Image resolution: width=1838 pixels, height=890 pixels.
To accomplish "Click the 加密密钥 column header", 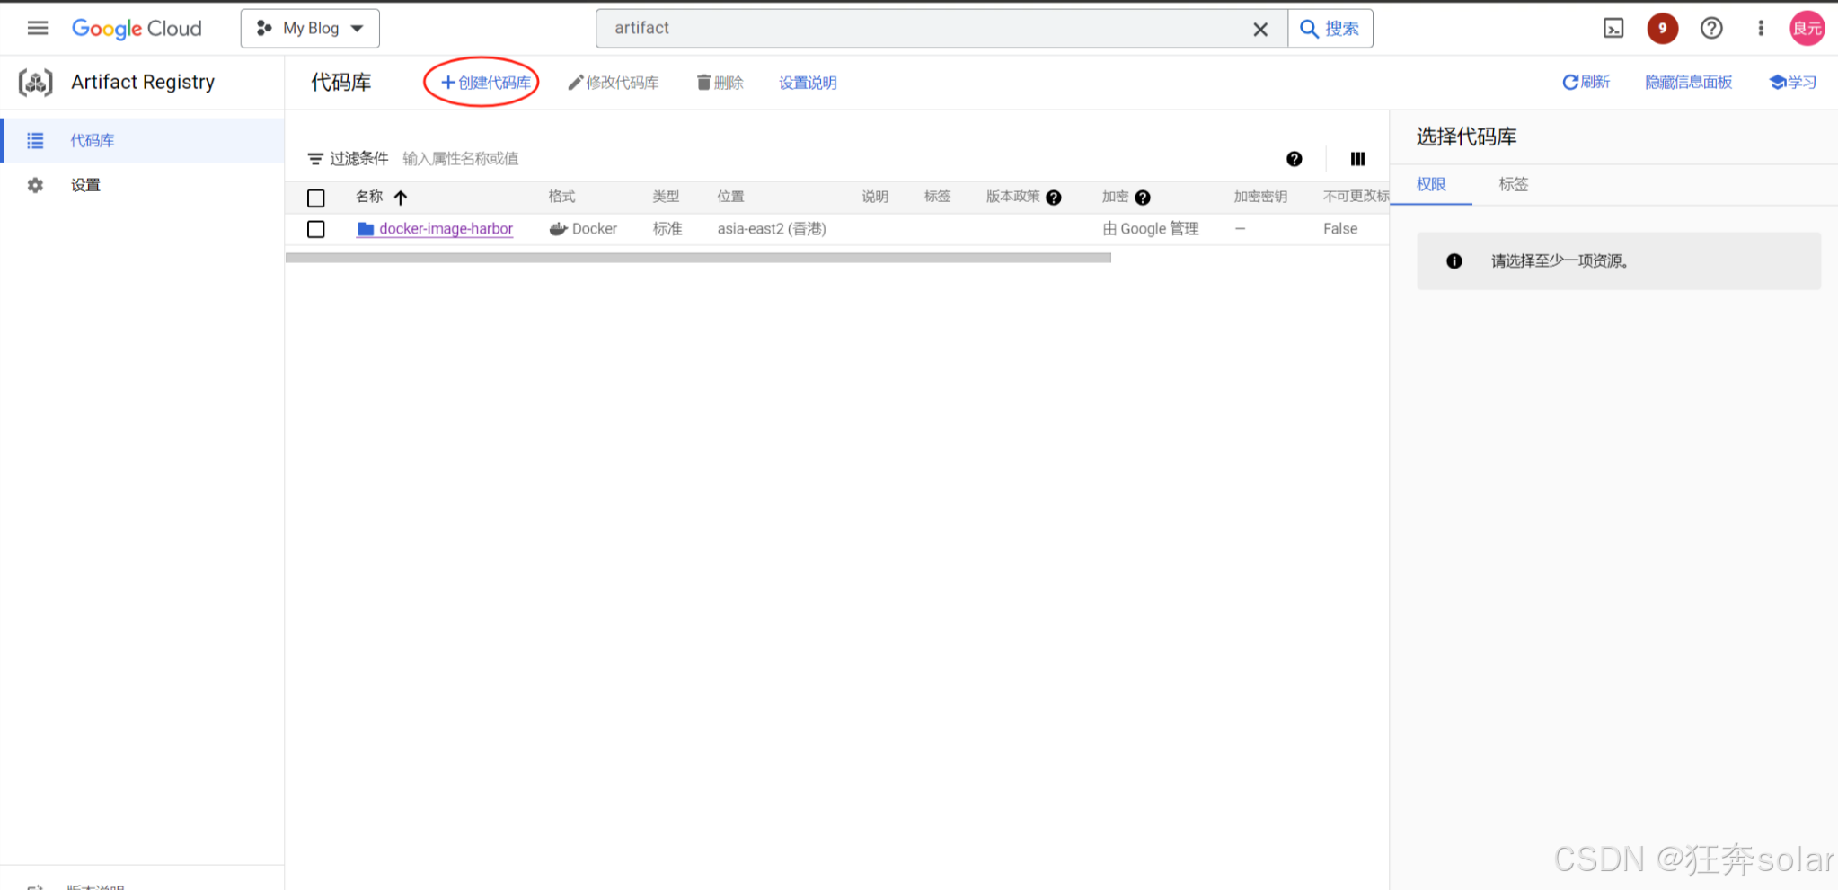I will point(1260,197).
